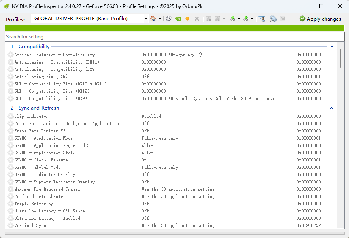Click the NVIDIA logo toolbar icon
Image resolution: width=349 pixels, height=238 pixels.
178,19
